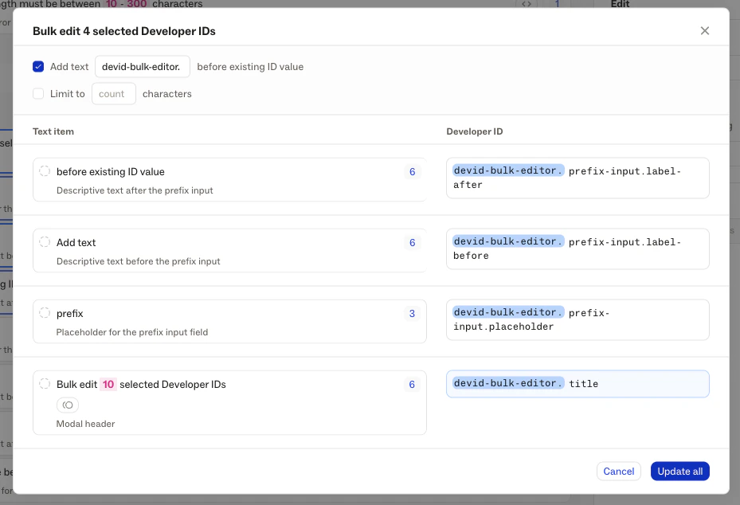Click 'Descriptive text after the prefix input' note

click(135, 190)
